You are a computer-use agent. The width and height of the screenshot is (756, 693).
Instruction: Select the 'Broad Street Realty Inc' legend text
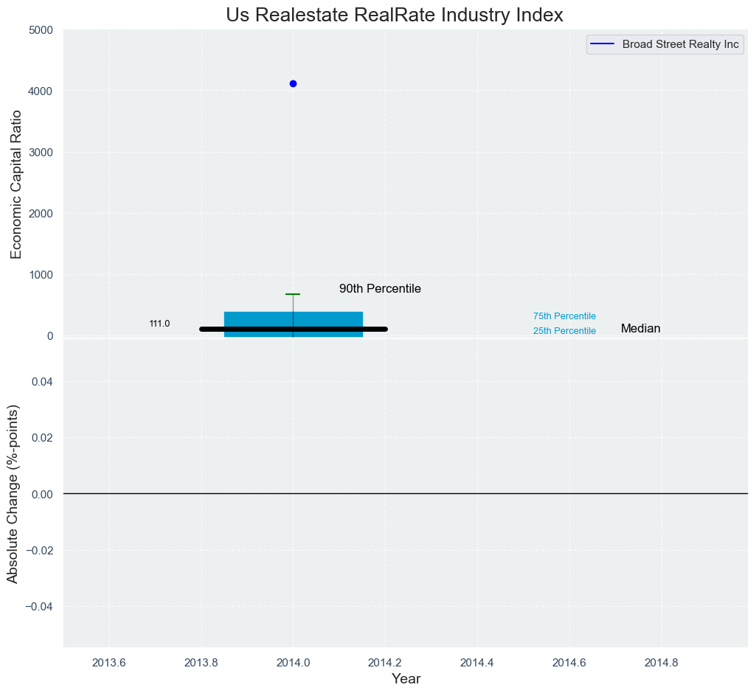click(x=680, y=44)
